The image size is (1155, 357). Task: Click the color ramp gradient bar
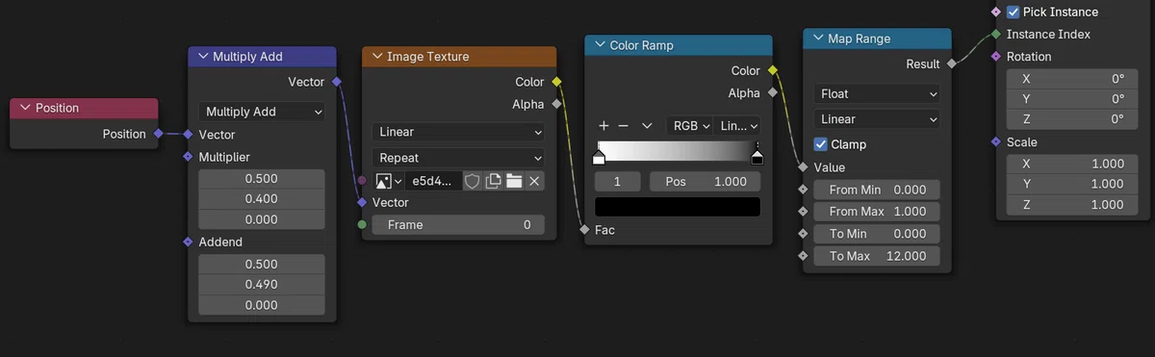(x=678, y=151)
